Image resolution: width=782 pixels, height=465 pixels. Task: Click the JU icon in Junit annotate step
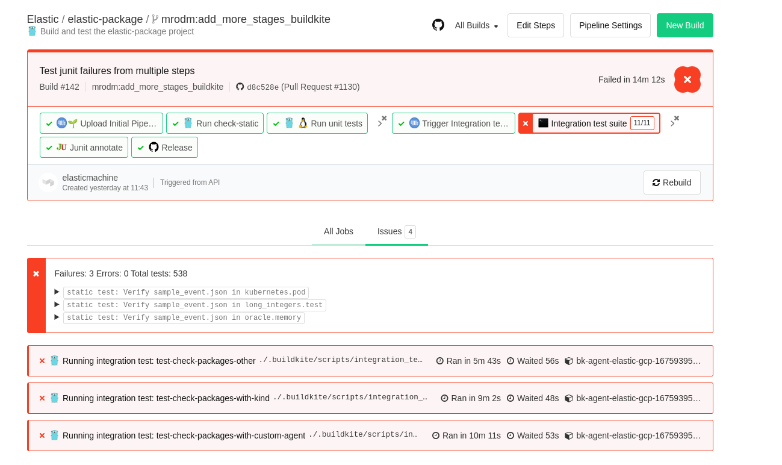pyautogui.click(x=61, y=147)
